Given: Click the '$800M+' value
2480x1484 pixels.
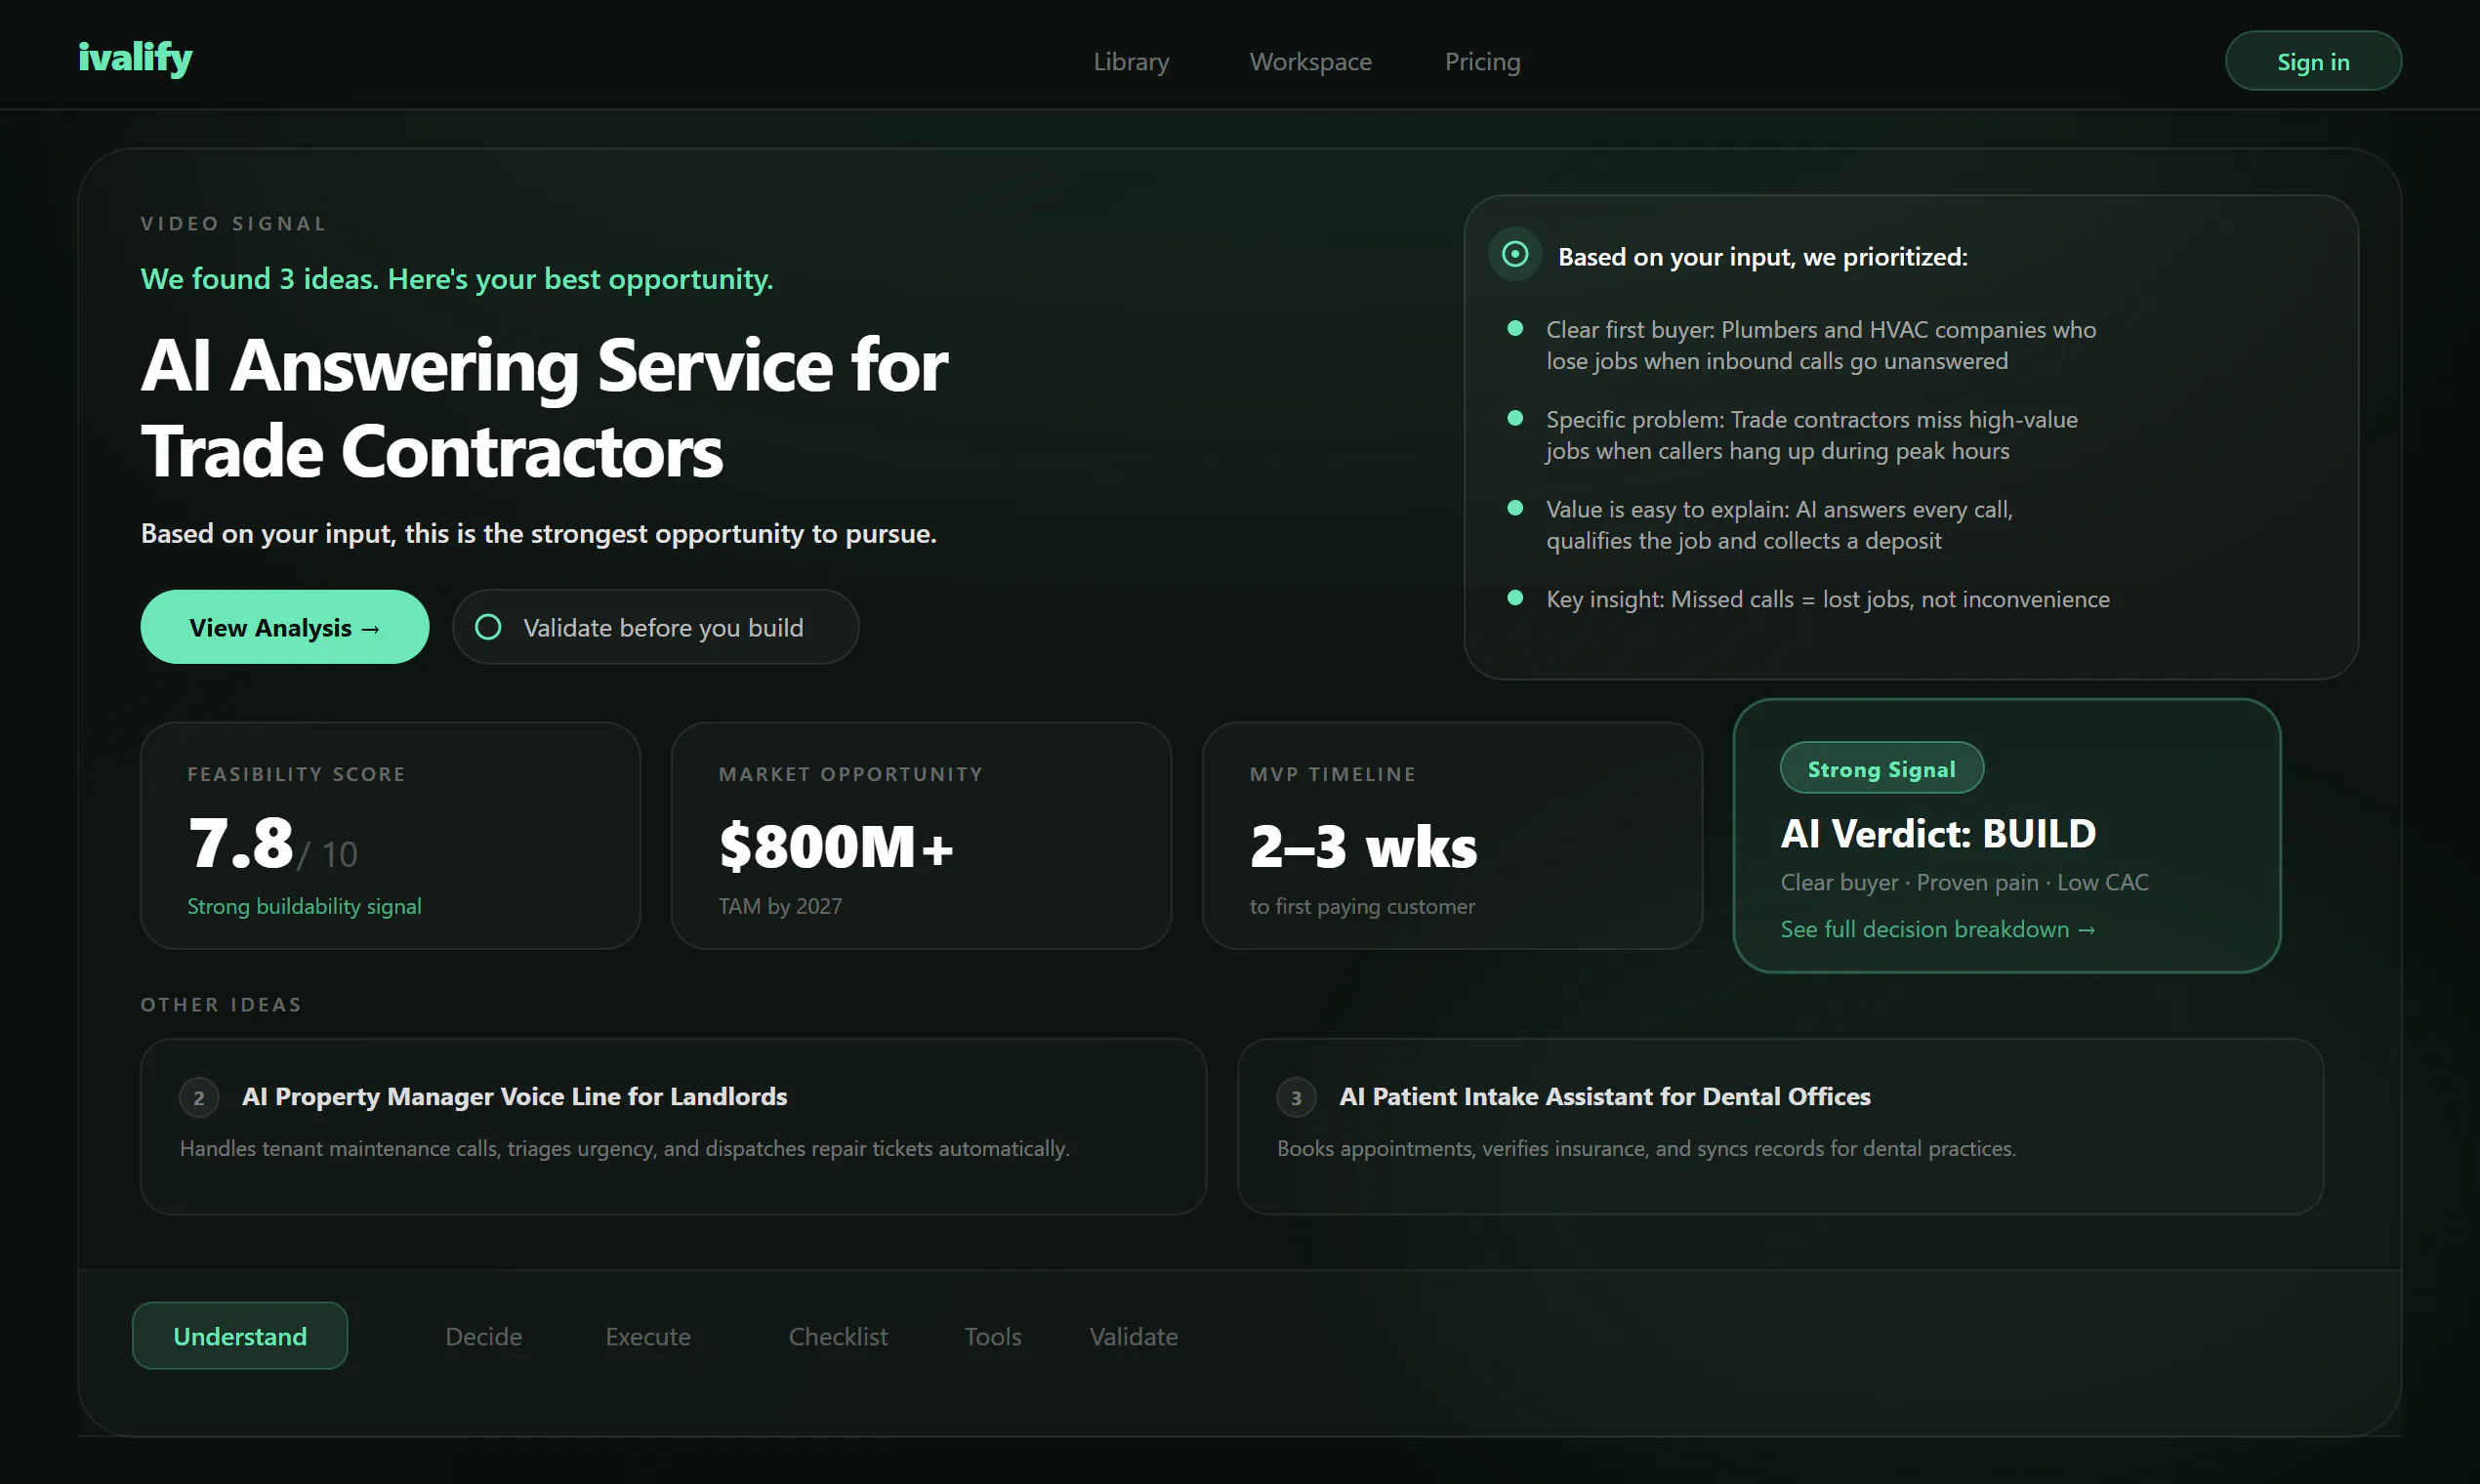Looking at the screenshot, I should pyautogui.click(x=836, y=846).
